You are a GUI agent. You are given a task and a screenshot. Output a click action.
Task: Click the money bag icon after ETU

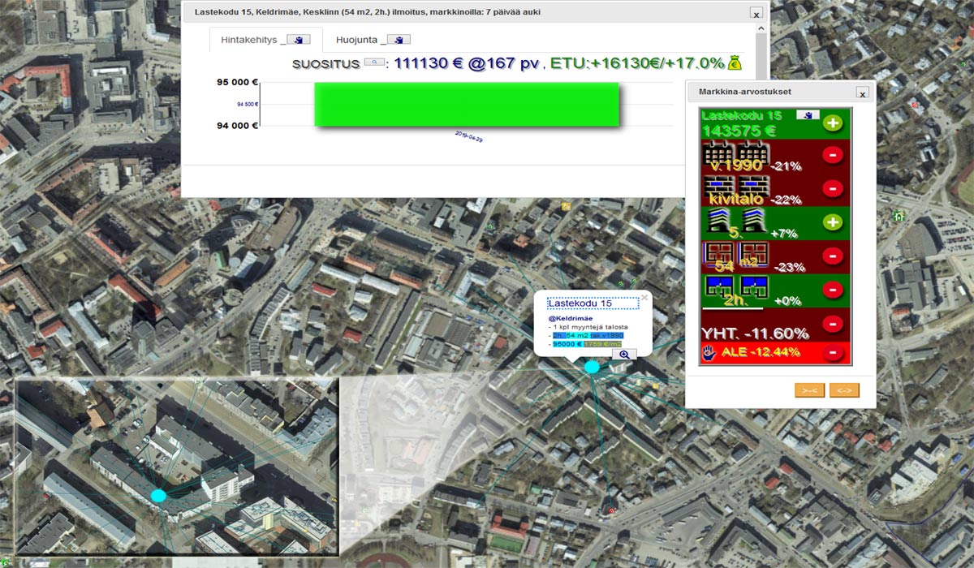(735, 62)
